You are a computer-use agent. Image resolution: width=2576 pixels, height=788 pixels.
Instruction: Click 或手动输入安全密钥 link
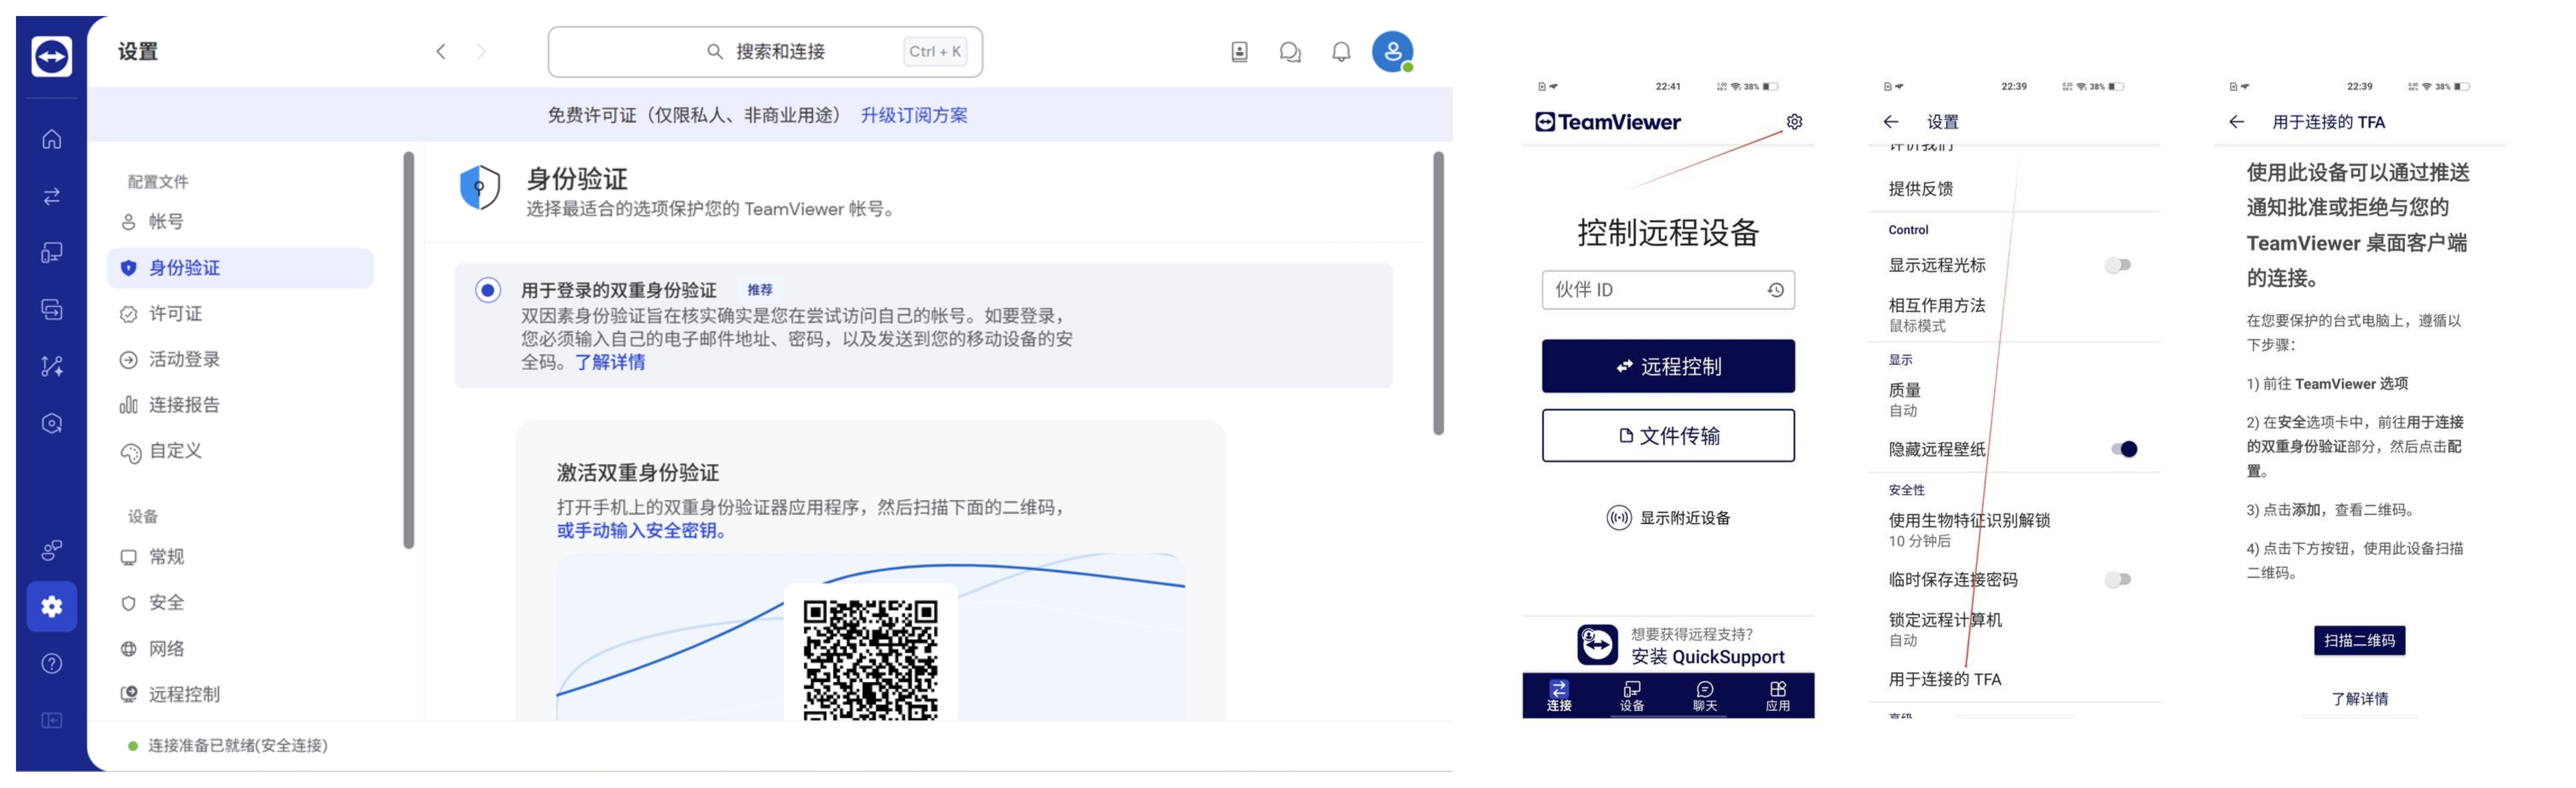[x=641, y=531]
